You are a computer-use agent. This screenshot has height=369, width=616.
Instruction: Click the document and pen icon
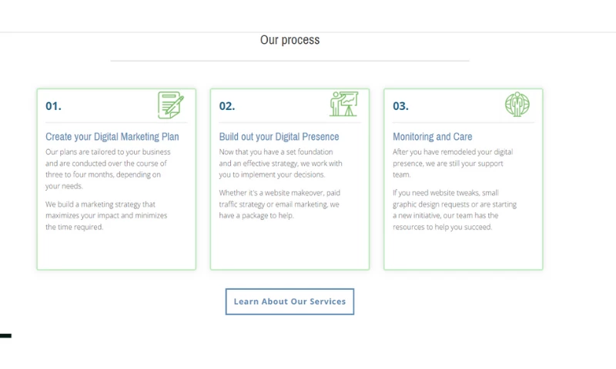pos(171,105)
